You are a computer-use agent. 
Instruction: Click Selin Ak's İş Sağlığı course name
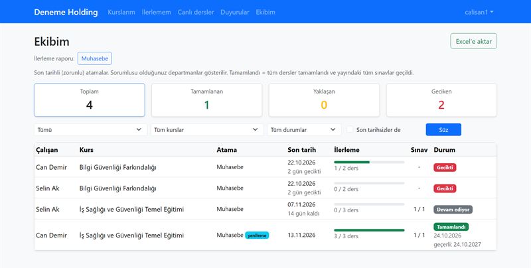coord(131,209)
